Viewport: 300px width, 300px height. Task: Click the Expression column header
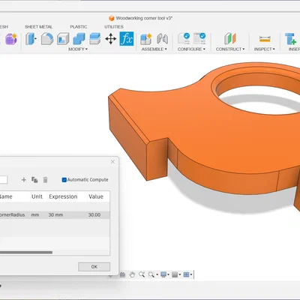(63, 196)
